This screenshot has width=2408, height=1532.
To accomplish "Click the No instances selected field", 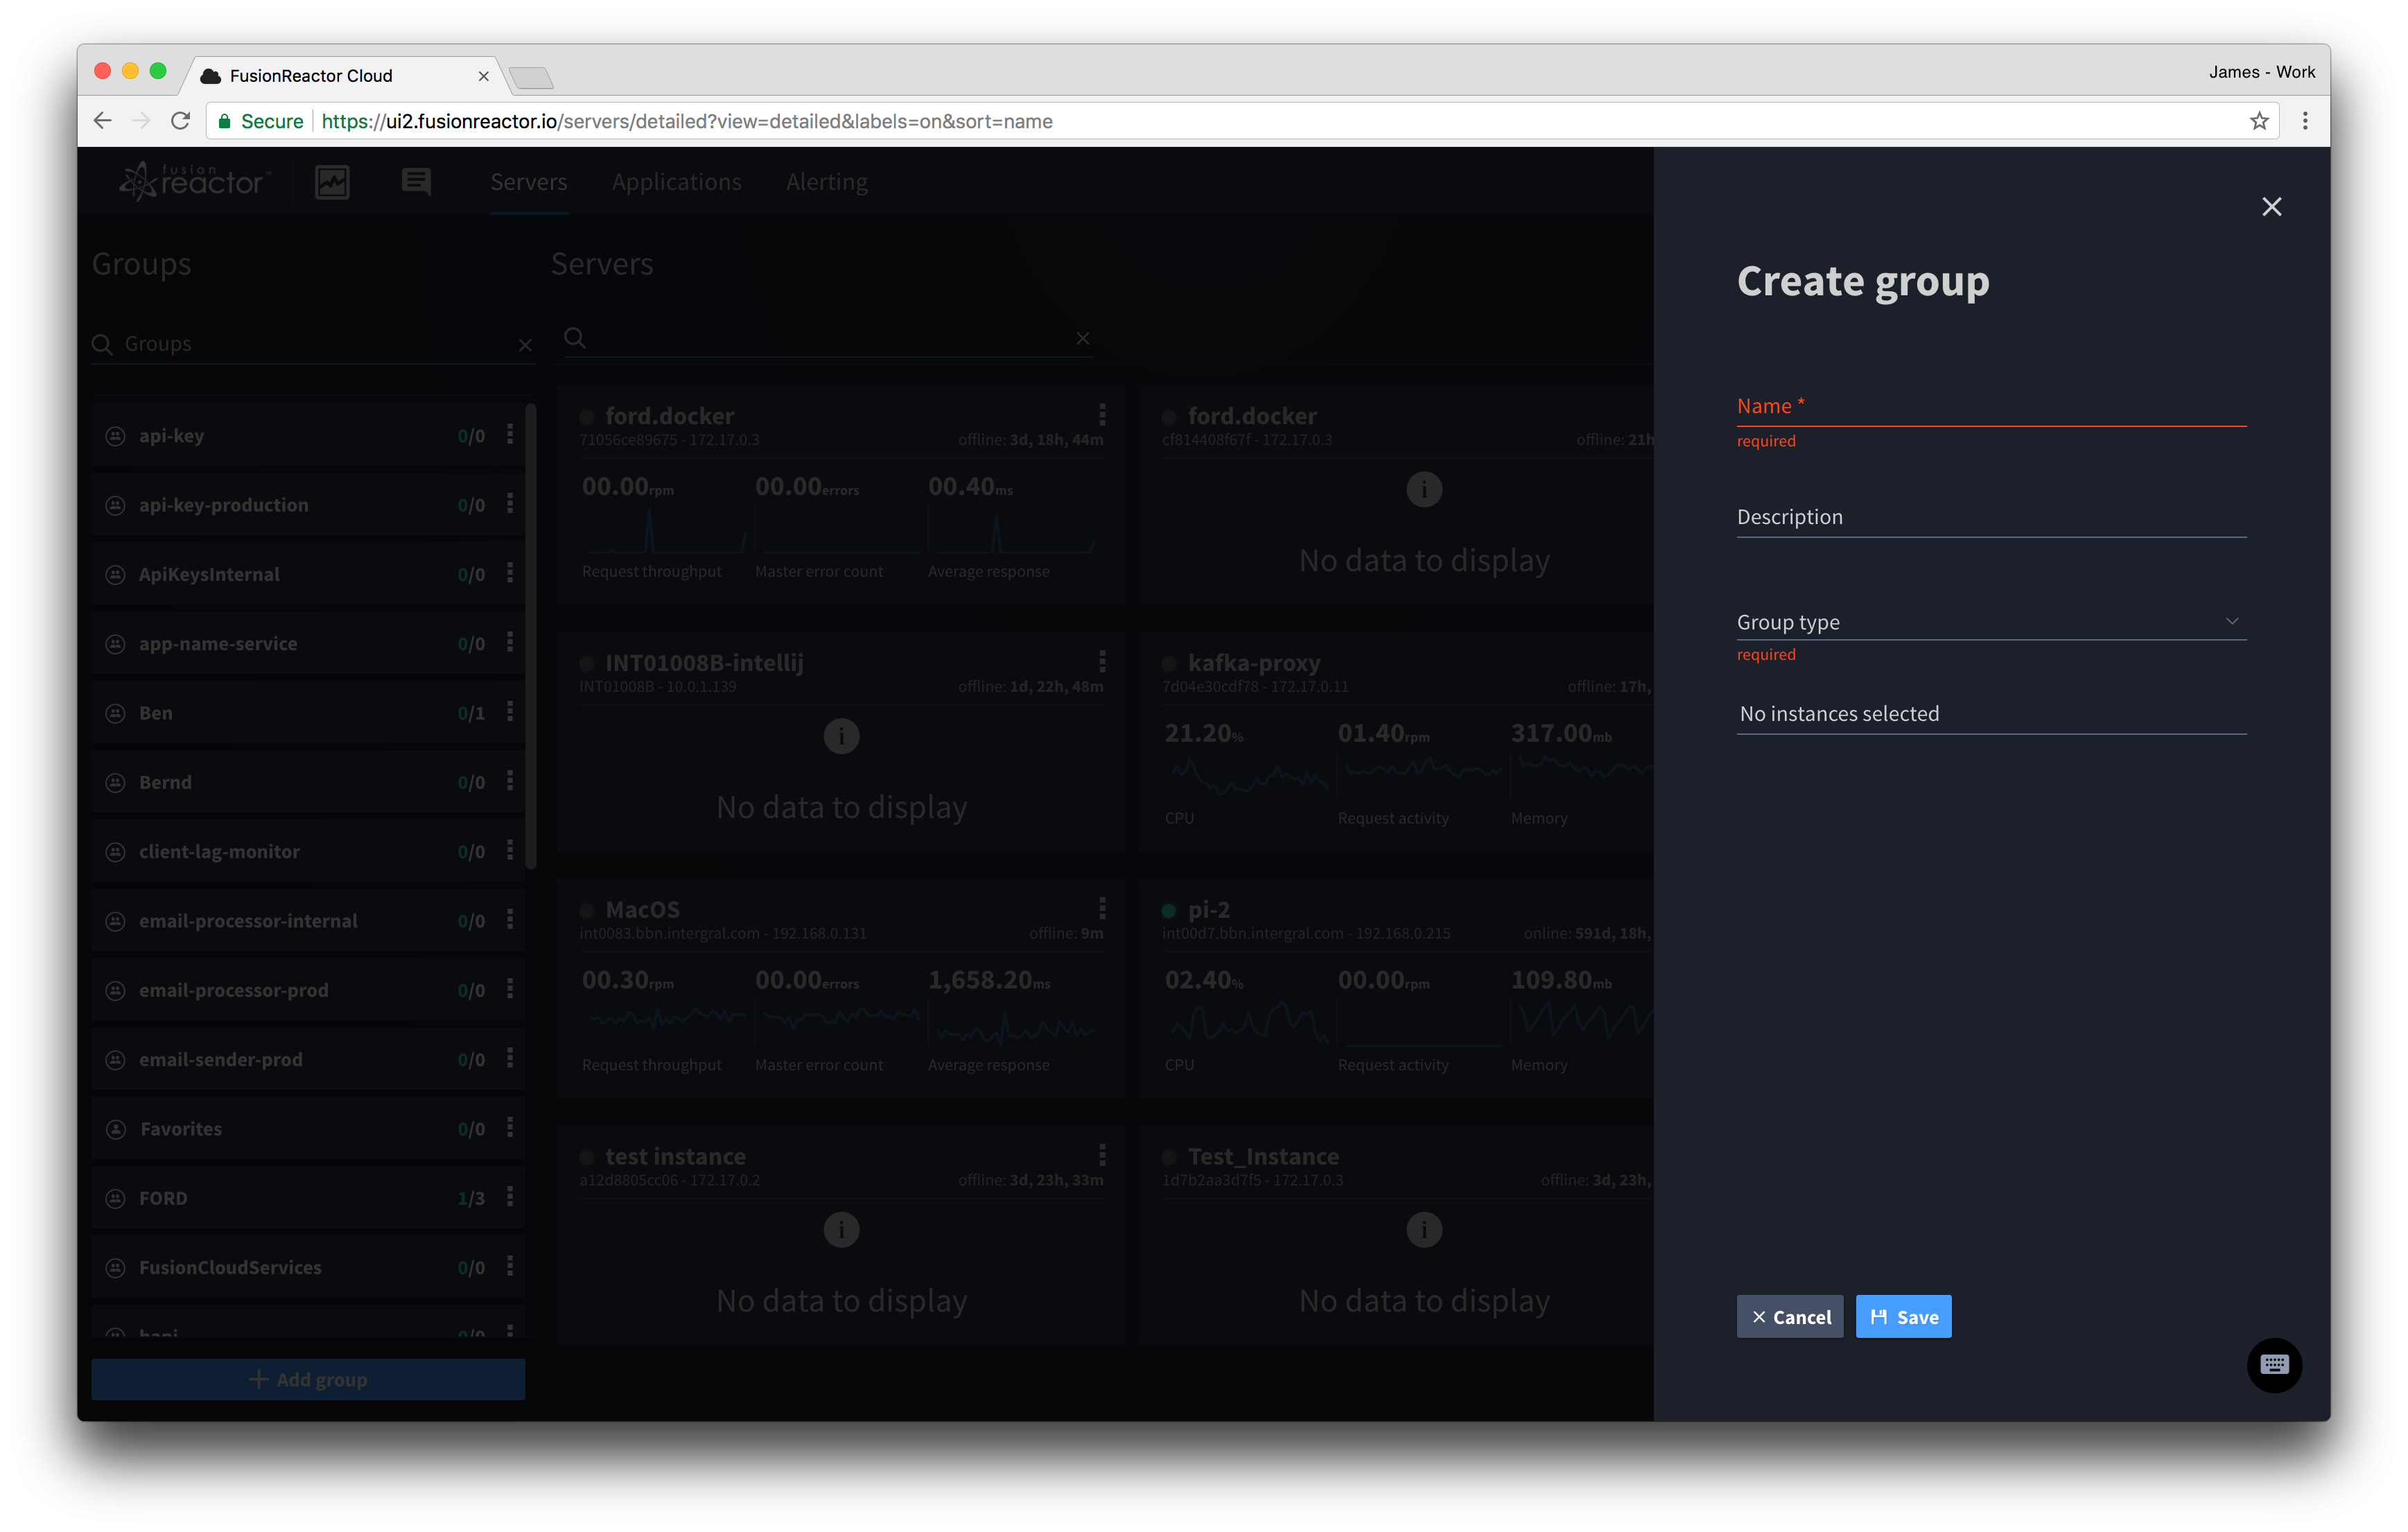I will [x=1991, y=713].
